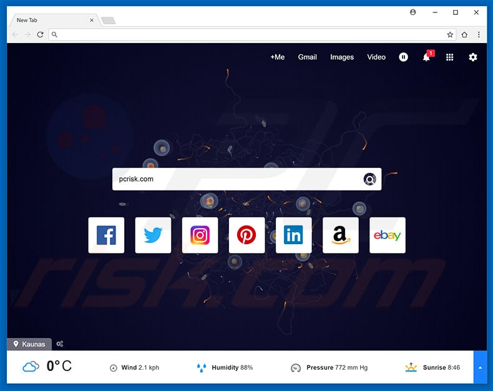493x391 pixels.
Task: Click the weather location settings gears
Action: (60, 344)
